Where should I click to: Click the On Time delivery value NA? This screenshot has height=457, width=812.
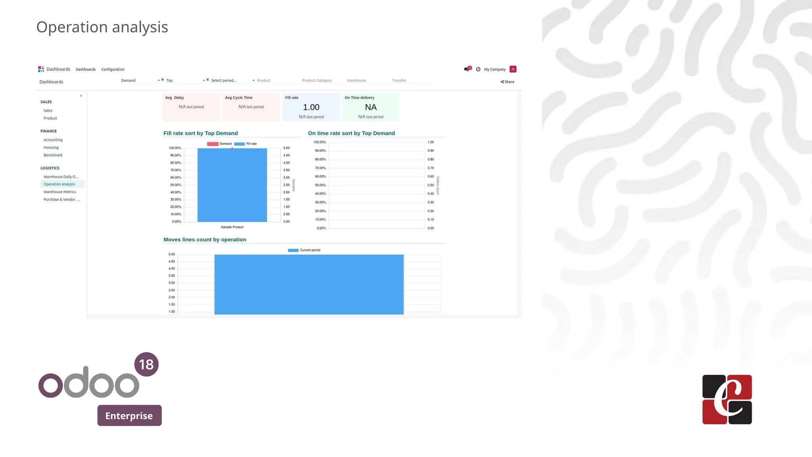click(x=371, y=107)
